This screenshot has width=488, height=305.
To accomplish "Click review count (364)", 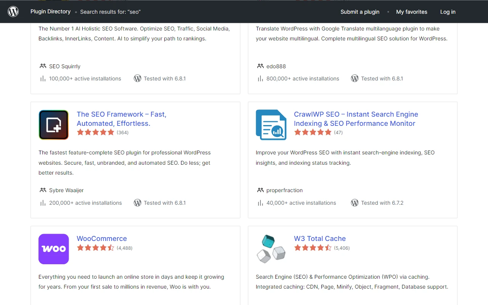I will pyautogui.click(x=122, y=133).
